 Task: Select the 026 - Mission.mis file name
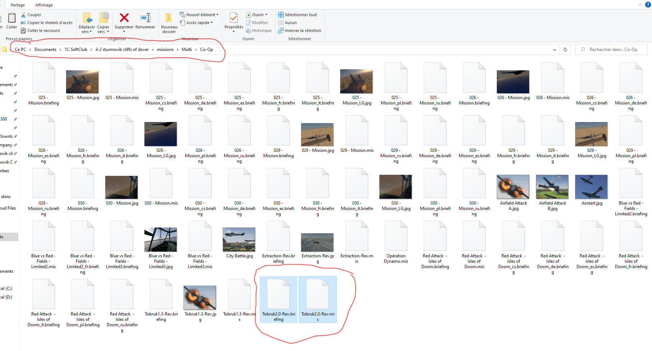pyautogui.click(x=552, y=98)
